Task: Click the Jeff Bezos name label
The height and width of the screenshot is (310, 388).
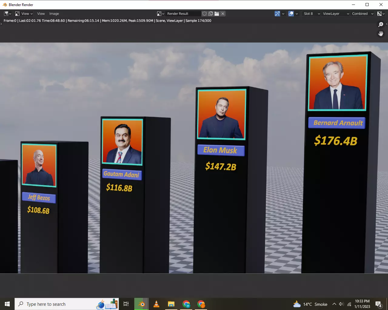Action: 39,197
